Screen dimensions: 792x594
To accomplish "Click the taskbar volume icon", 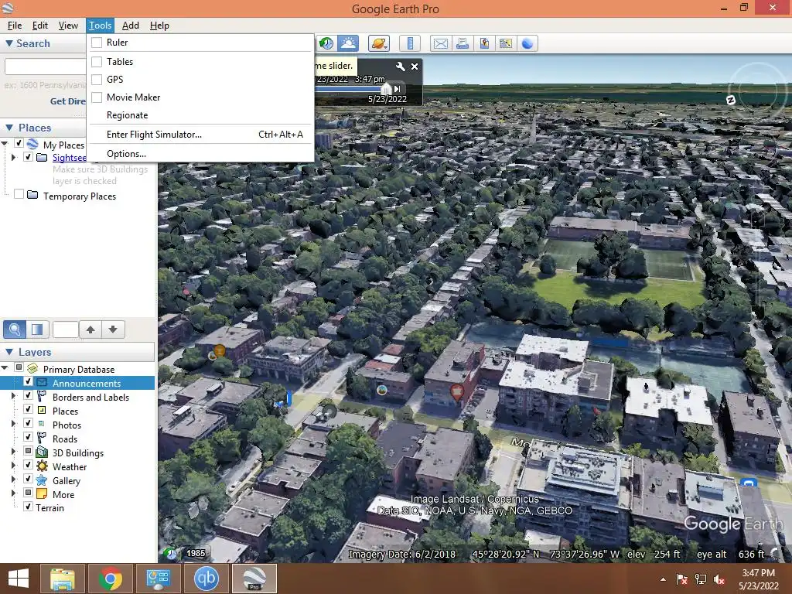I will coord(719,579).
